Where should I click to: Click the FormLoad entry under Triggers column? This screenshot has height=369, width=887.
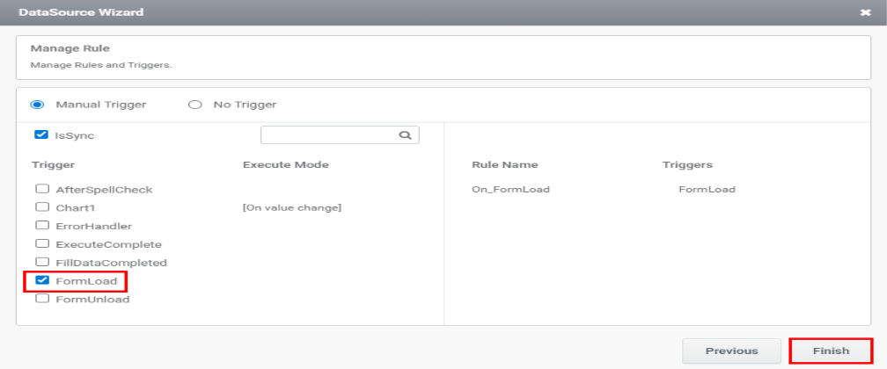point(707,189)
